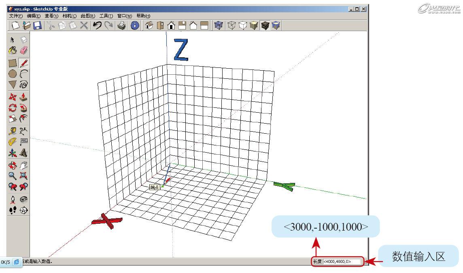Activate the Look Around eye tool

[x=23, y=199]
